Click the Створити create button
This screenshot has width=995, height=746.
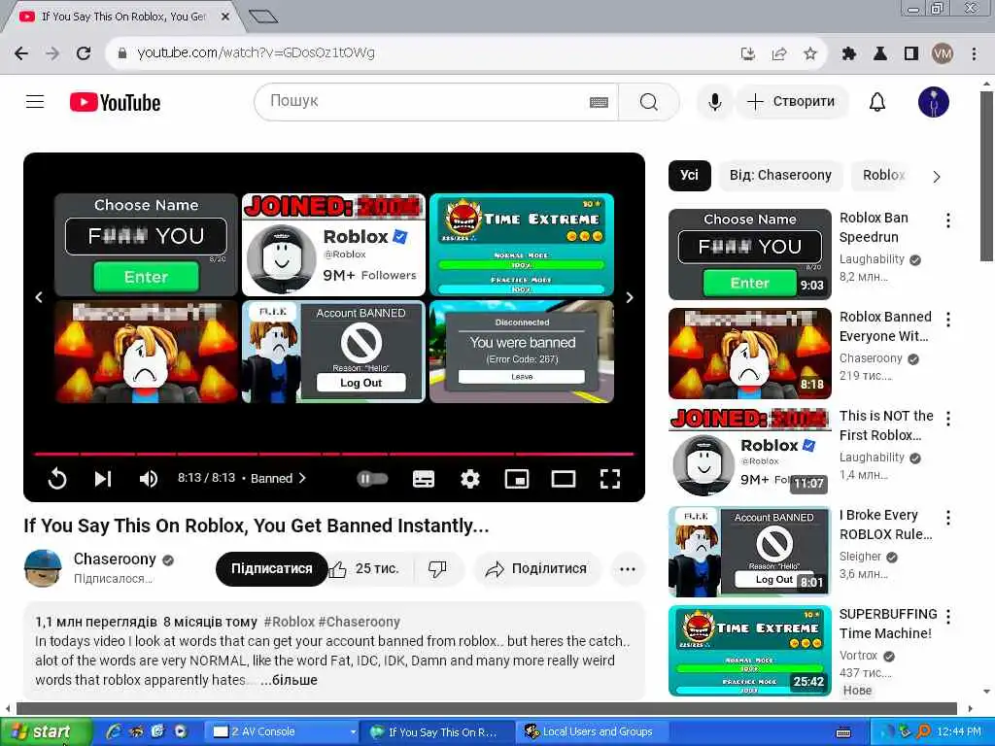pyautogui.click(x=791, y=101)
